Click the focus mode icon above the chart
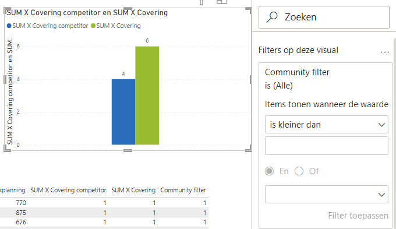The image size is (396, 229). tap(222, 2)
